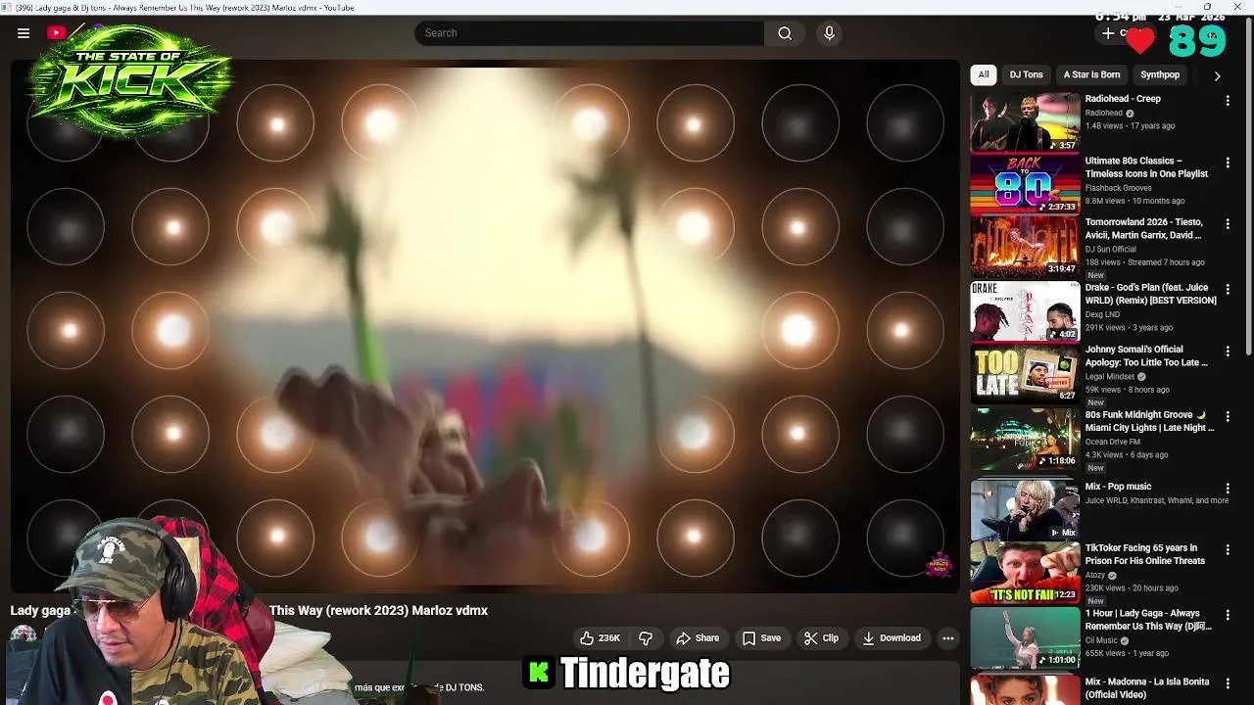Create a Clip of this video

point(821,638)
